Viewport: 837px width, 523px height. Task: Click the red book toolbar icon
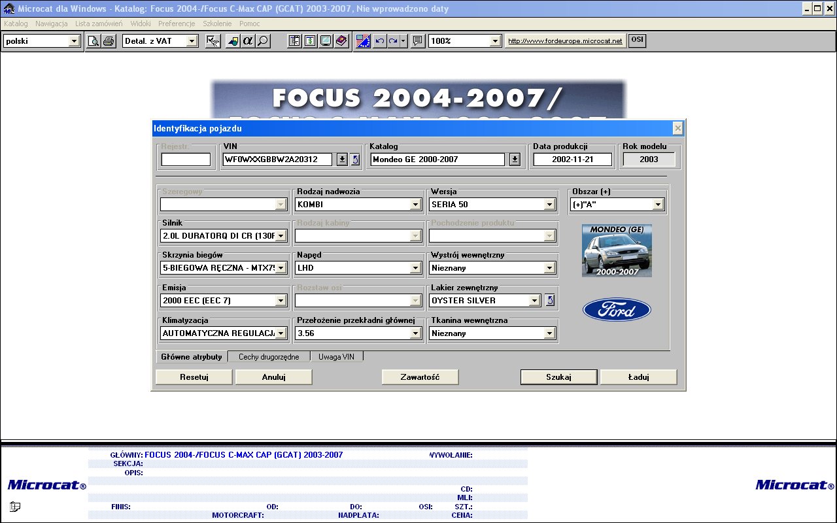tap(341, 41)
